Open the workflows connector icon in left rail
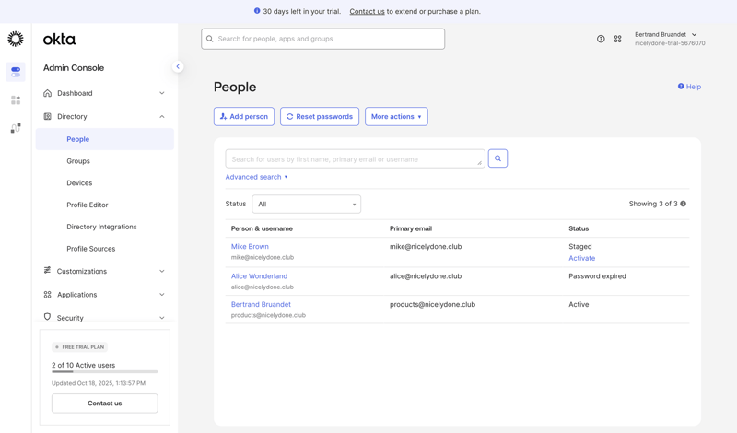 click(16, 128)
